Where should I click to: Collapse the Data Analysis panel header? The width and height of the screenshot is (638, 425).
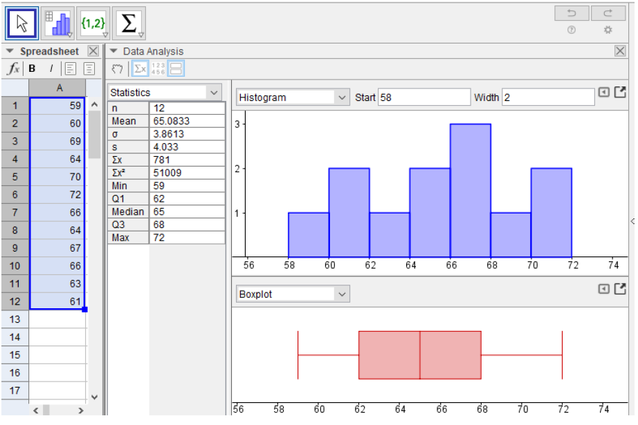[x=112, y=50]
